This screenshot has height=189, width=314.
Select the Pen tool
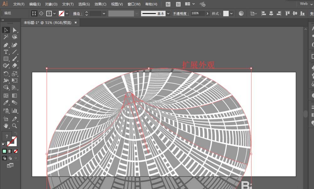pos(6,45)
